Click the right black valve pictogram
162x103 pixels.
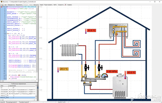tap(100, 68)
